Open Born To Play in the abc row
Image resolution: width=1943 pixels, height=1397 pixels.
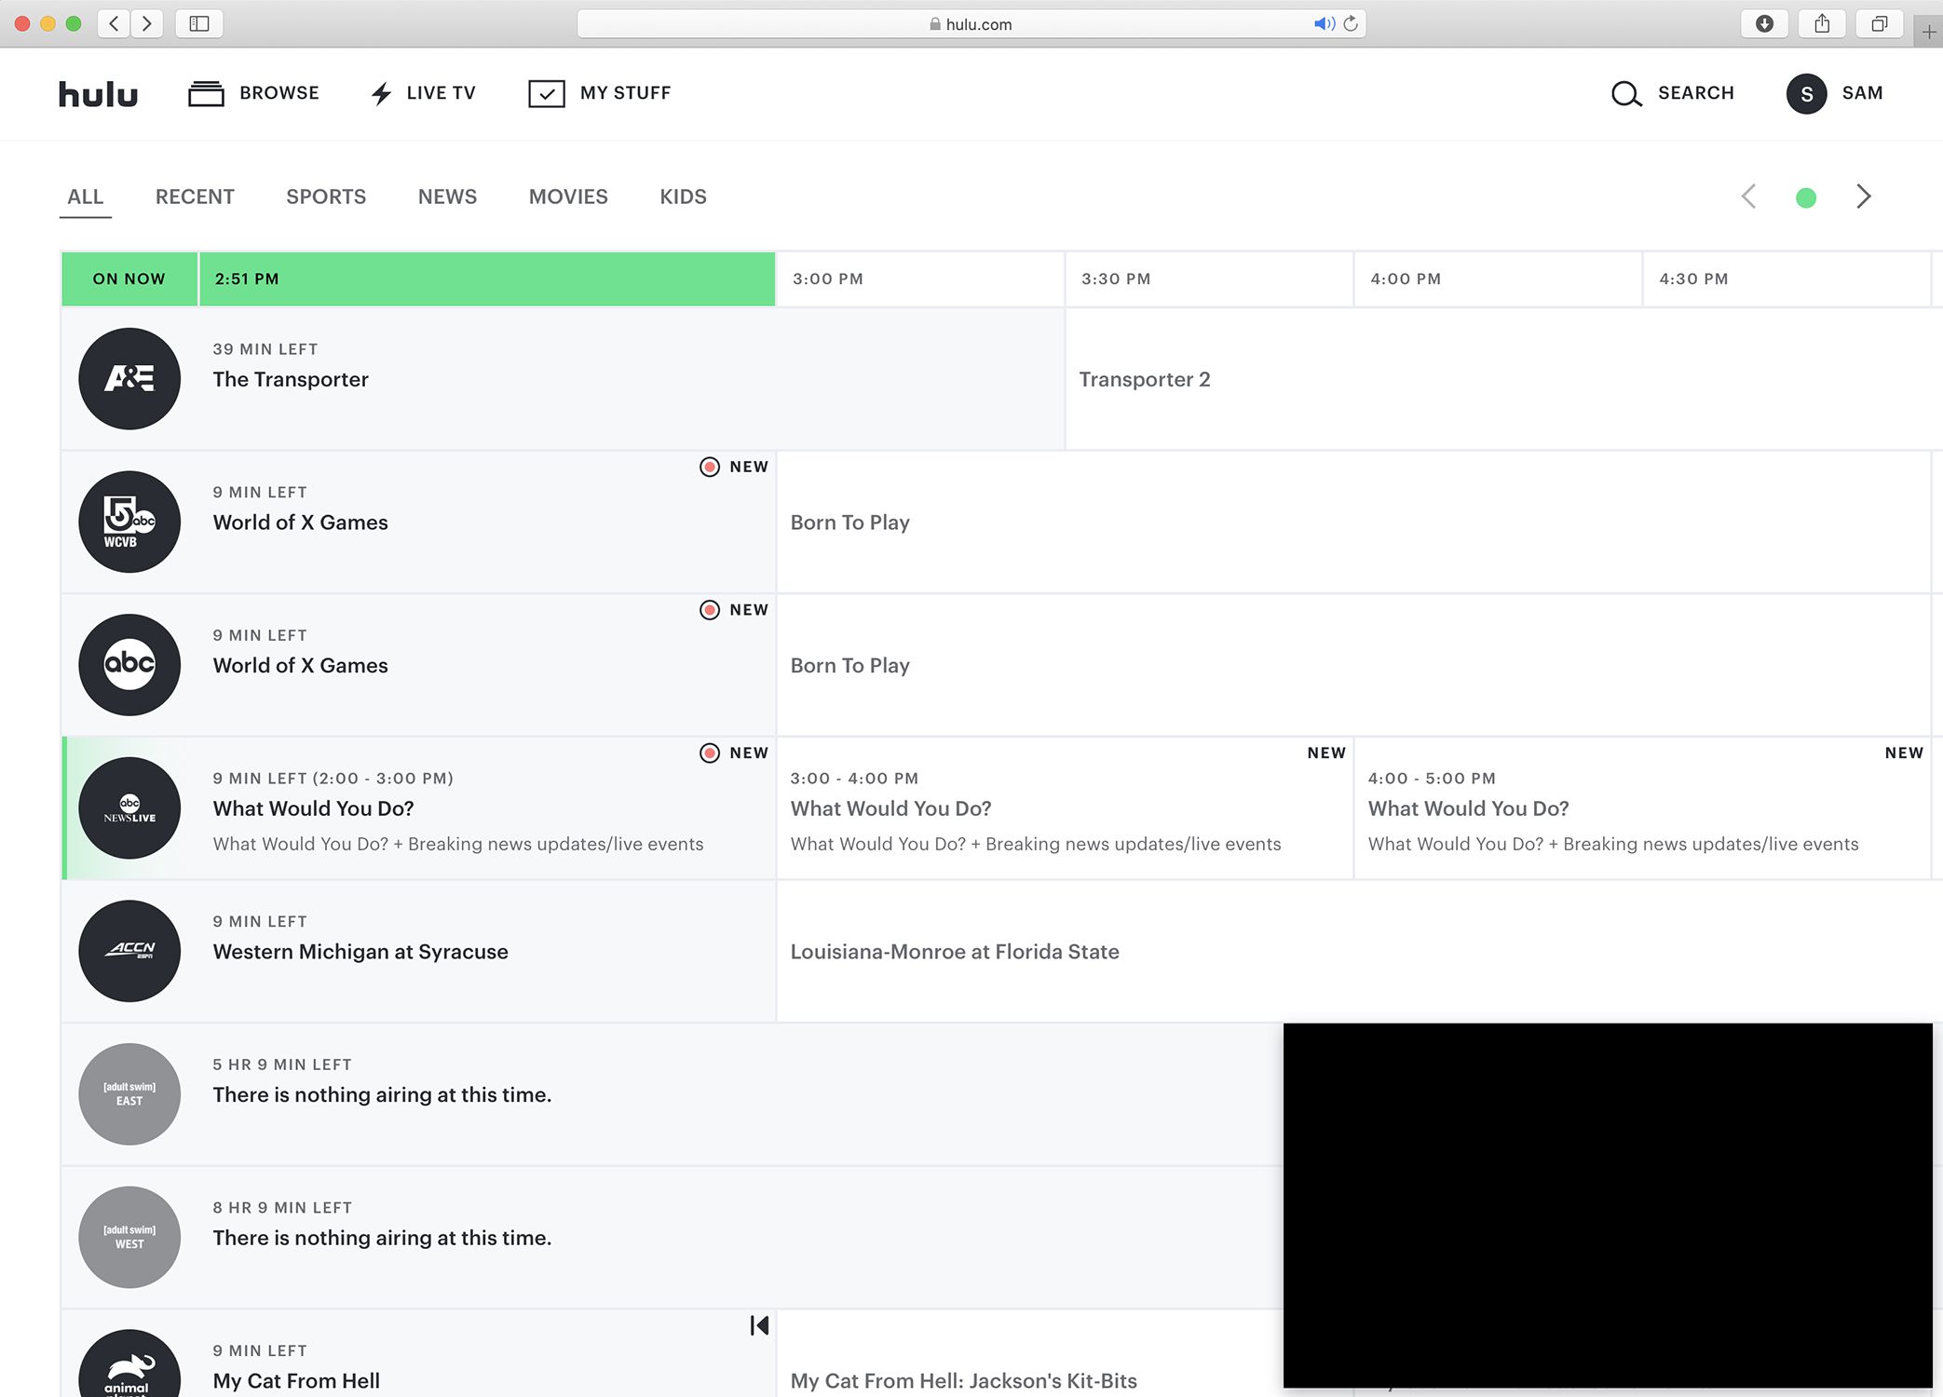click(x=1352, y=665)
